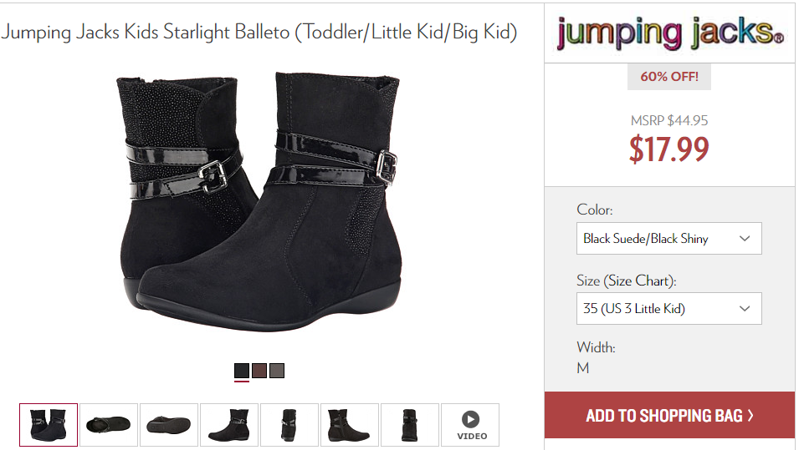View sixth thumbnail boot inner side
The image size is (799, 450).
point(350,425)
